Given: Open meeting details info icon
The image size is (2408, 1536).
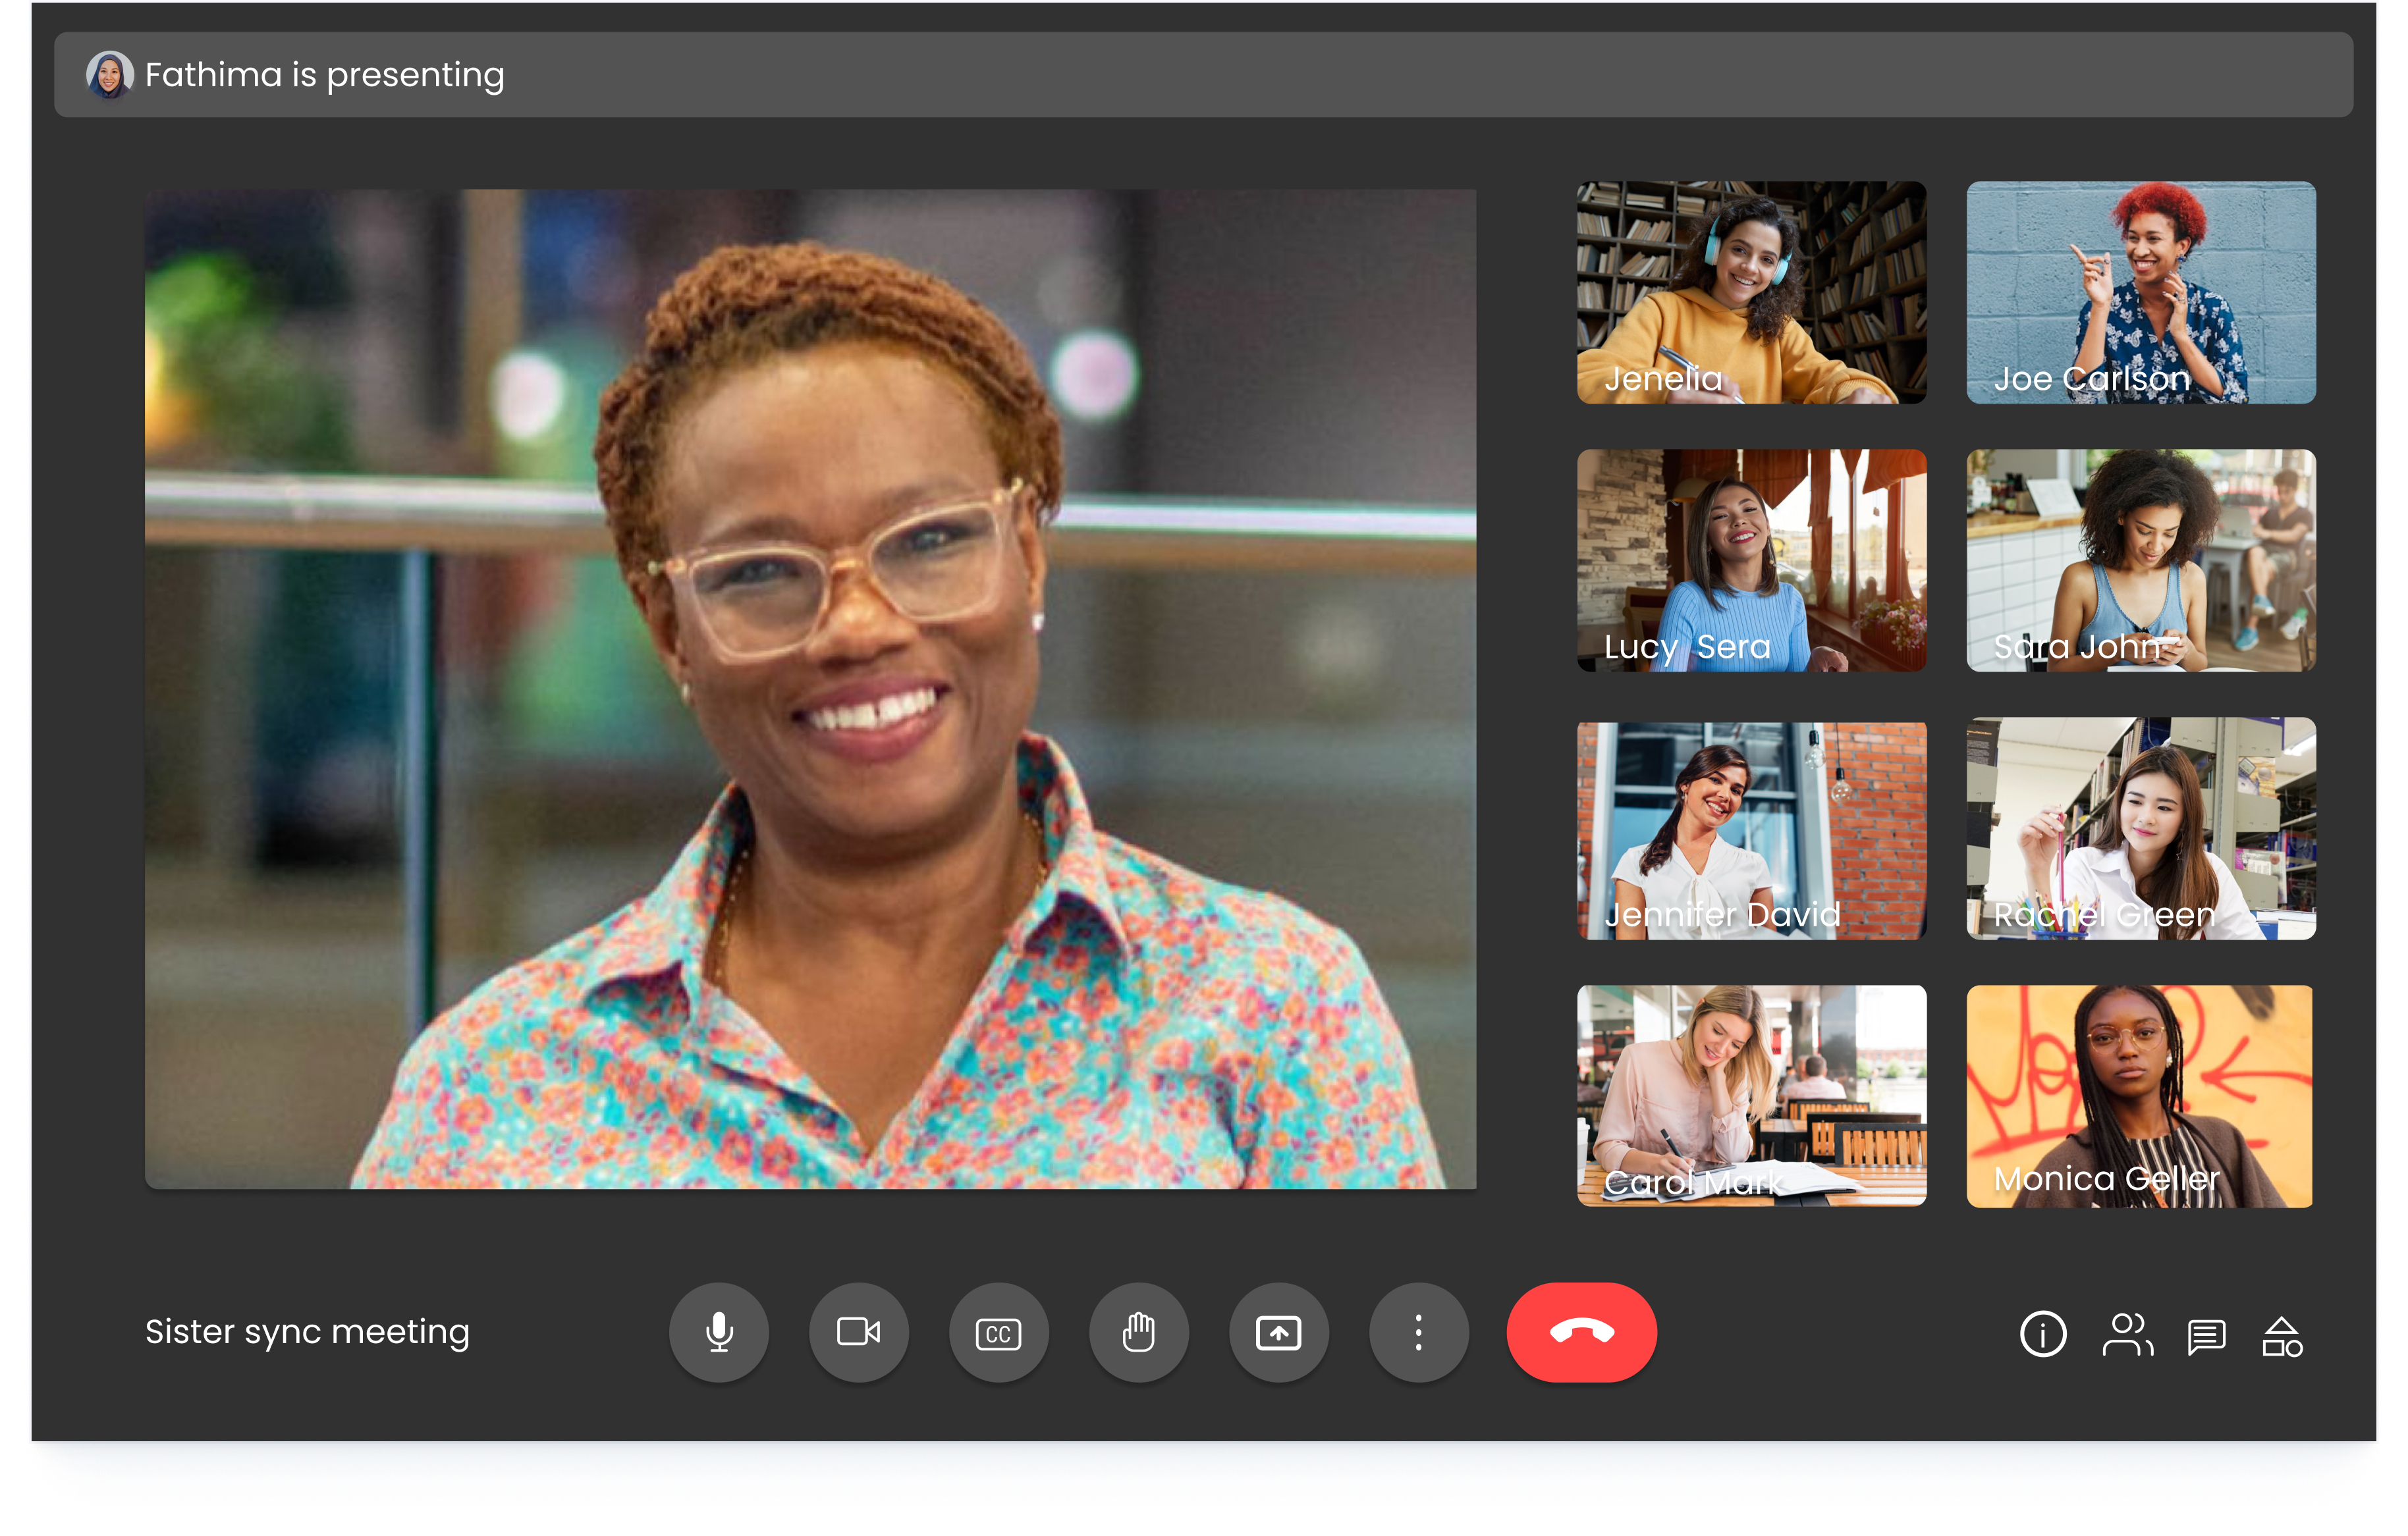Looking at the screenshot, I should pyautogui.click(x=2042, y=1334).
